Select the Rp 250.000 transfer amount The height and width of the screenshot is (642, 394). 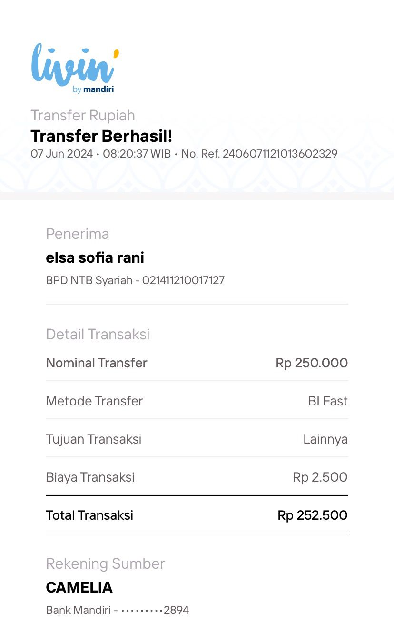click(312, 363)
